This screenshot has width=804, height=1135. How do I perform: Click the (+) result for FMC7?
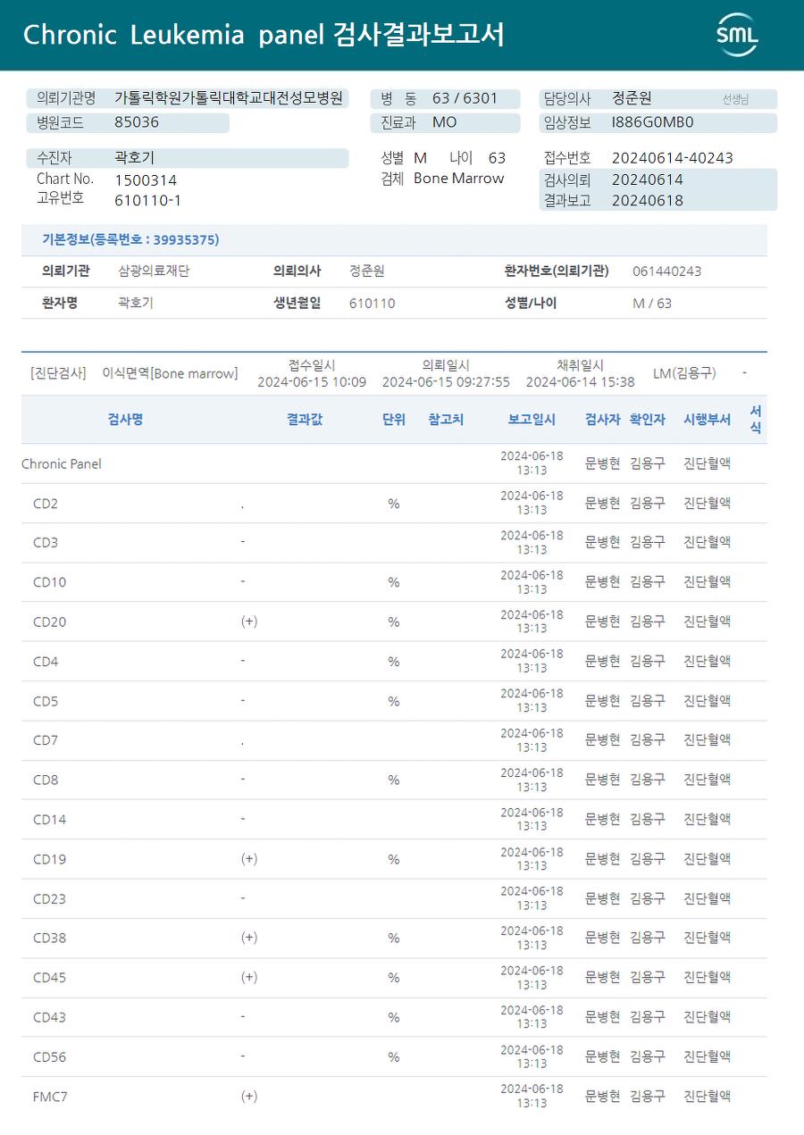click(249, 1096)
